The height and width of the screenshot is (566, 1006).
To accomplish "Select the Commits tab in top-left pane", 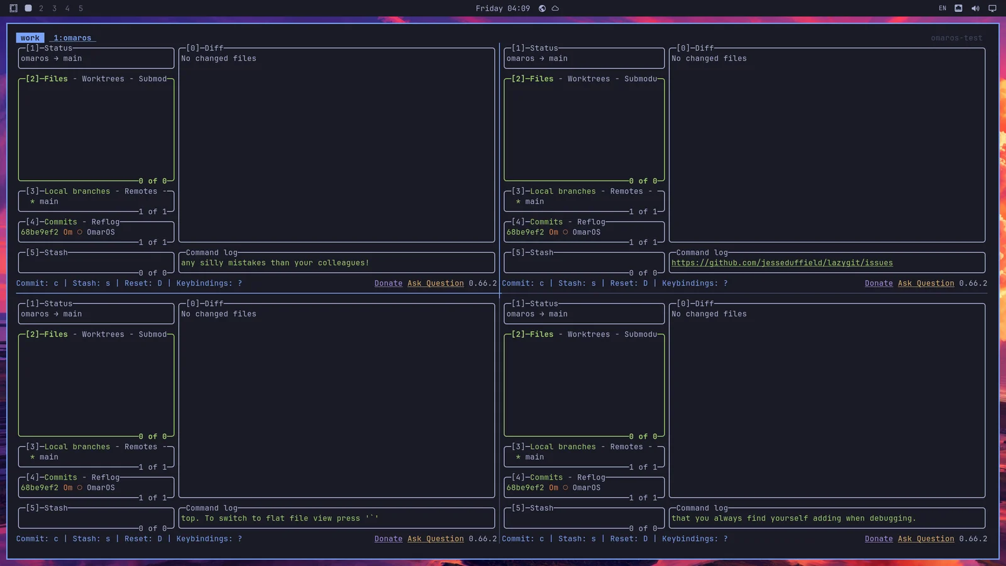I will 60,222.
